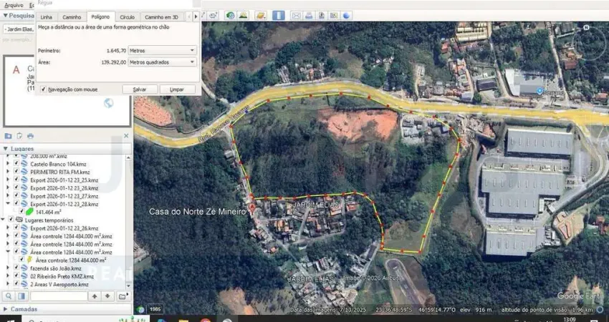The image size is (609, 322).
Task: Switch to Caminho em 3D tab
Action: pyautogui.click(x=162, y=17)
